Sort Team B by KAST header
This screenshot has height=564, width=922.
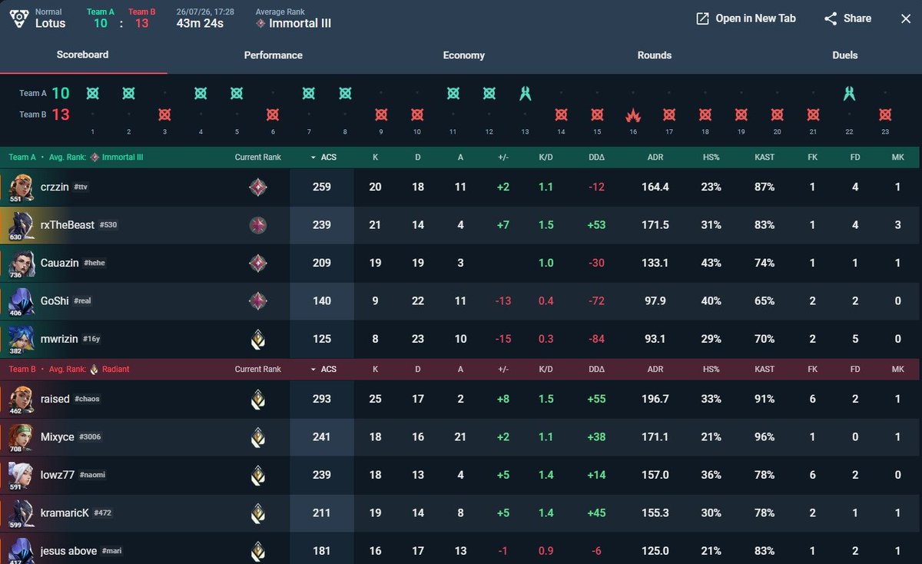tap(764, 369)
